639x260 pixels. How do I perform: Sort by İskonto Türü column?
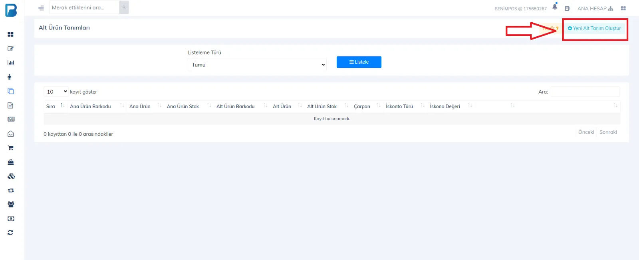405,106
